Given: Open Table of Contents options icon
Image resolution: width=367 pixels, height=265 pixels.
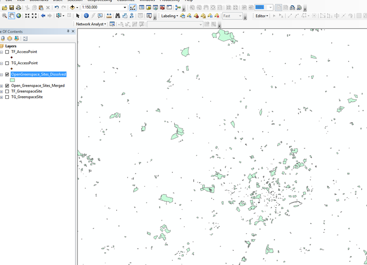Looking at the screenshot, I should [x=26, y=38].
